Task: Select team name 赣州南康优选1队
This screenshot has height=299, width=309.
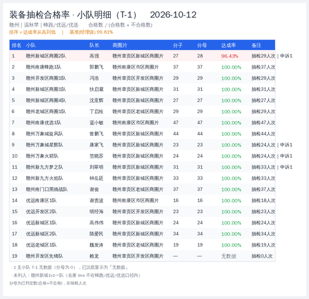Action: pyautogui.click(x=43, y=123)
